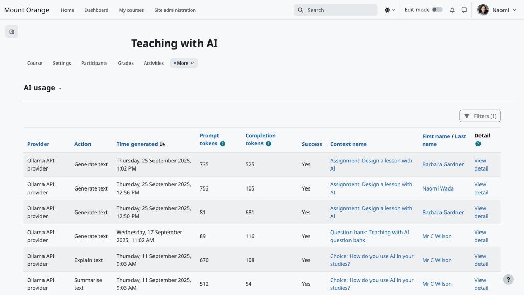Sort by First name header
Image resolution: width=524 pixels, height=295 pixels.
coord(436,136)
